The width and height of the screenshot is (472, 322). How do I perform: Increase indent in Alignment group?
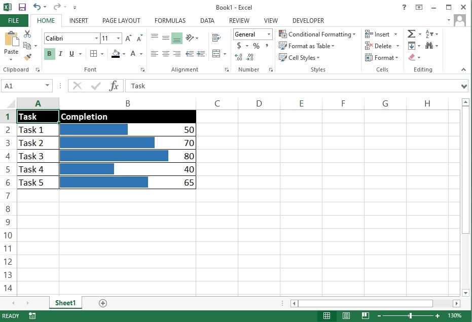point(201,54)
